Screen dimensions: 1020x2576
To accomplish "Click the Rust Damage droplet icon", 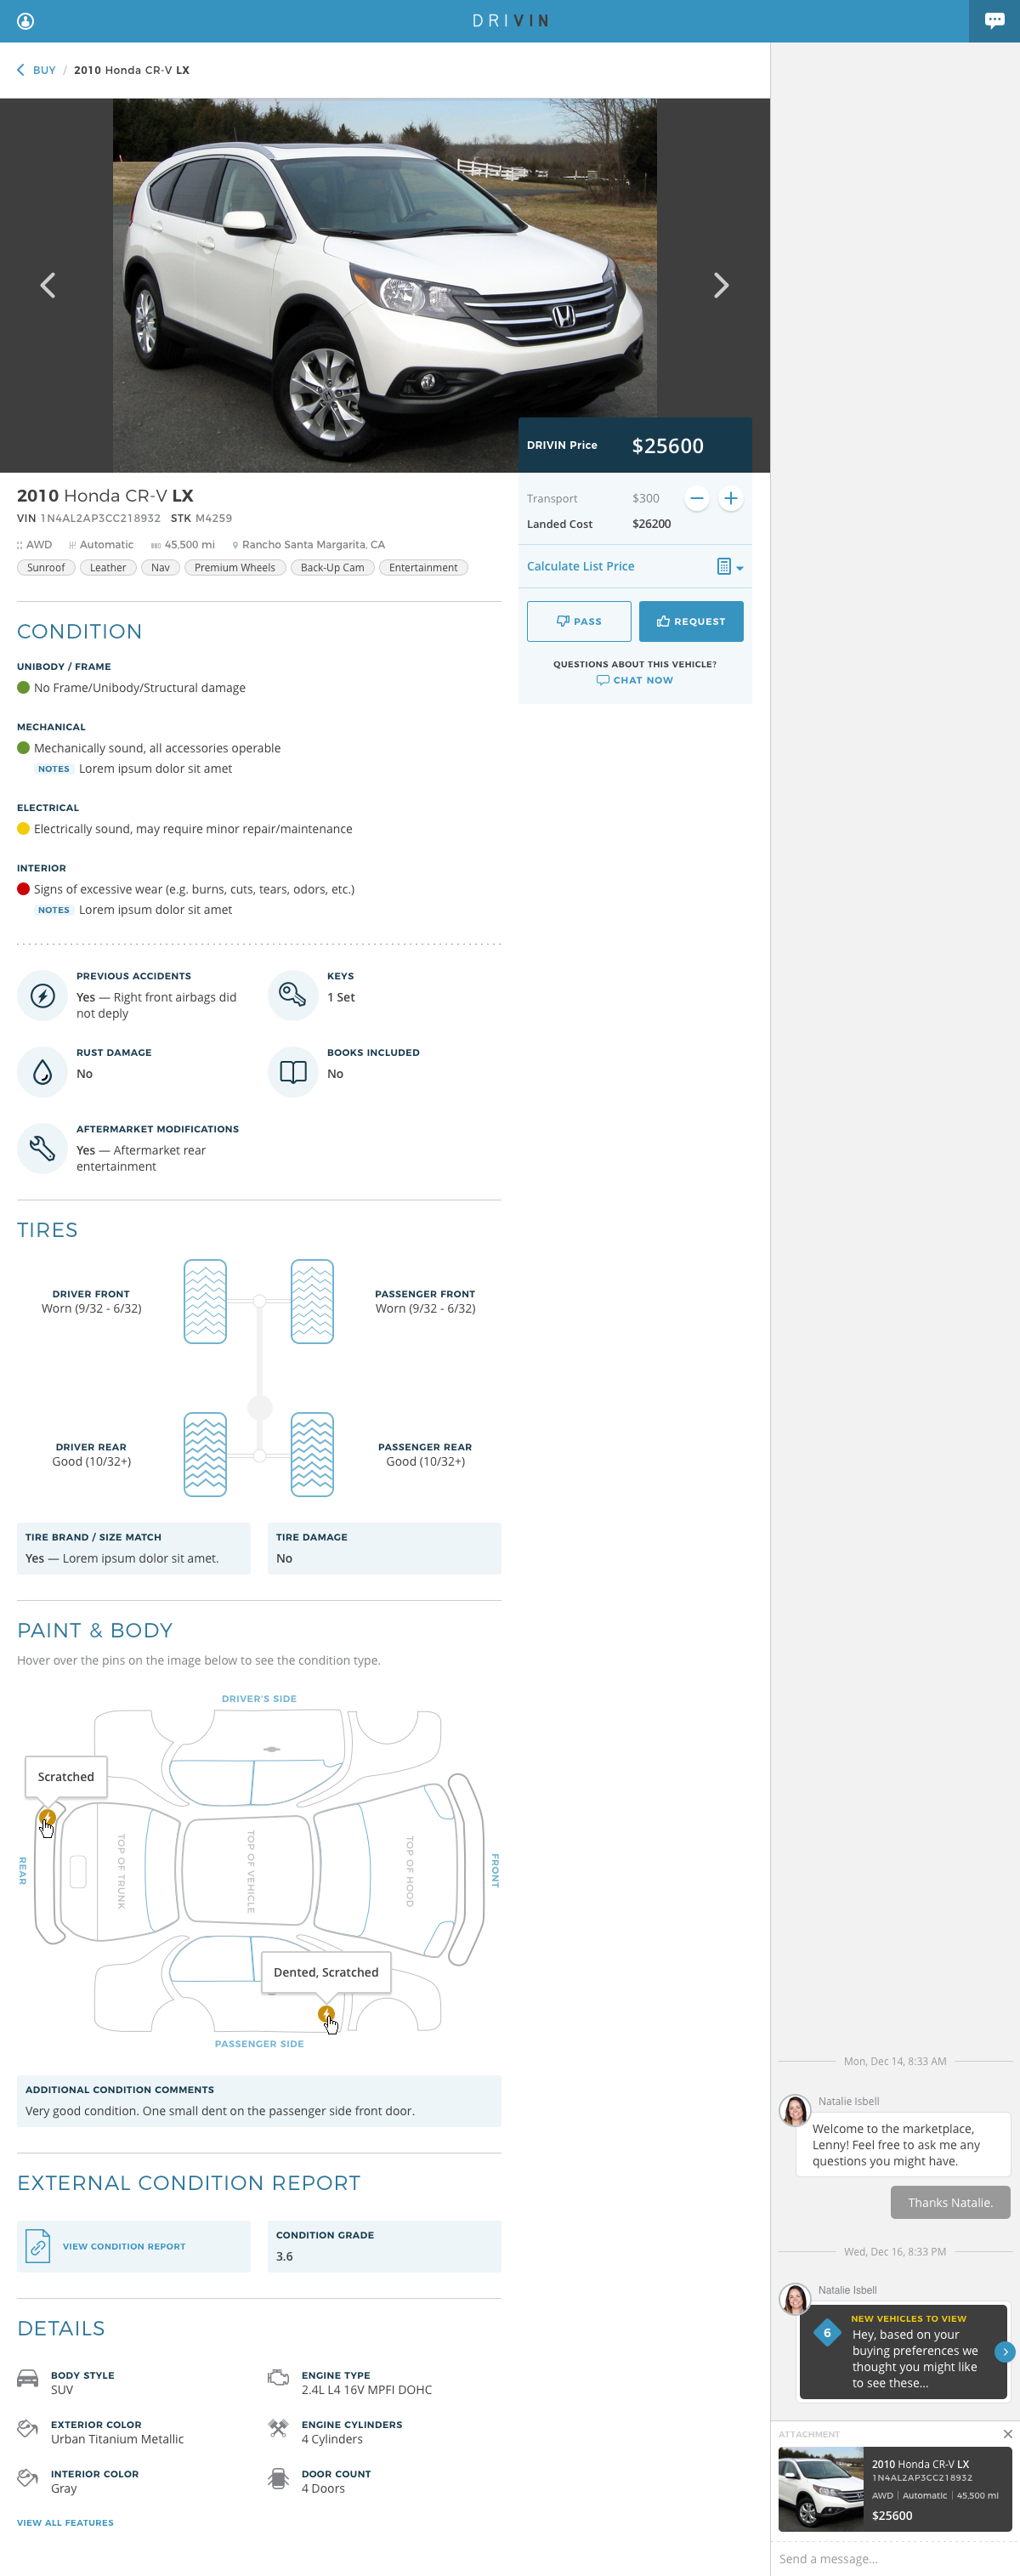I will pyautogui.click(x=42, y=1072).
